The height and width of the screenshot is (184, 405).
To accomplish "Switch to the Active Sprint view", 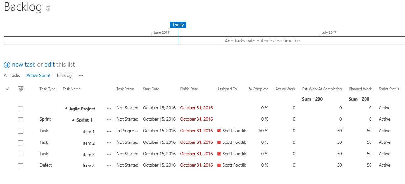I will click(39, 76).
